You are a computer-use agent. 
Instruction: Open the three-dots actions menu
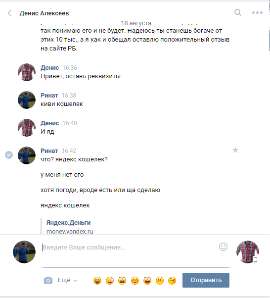pos(257,13)
